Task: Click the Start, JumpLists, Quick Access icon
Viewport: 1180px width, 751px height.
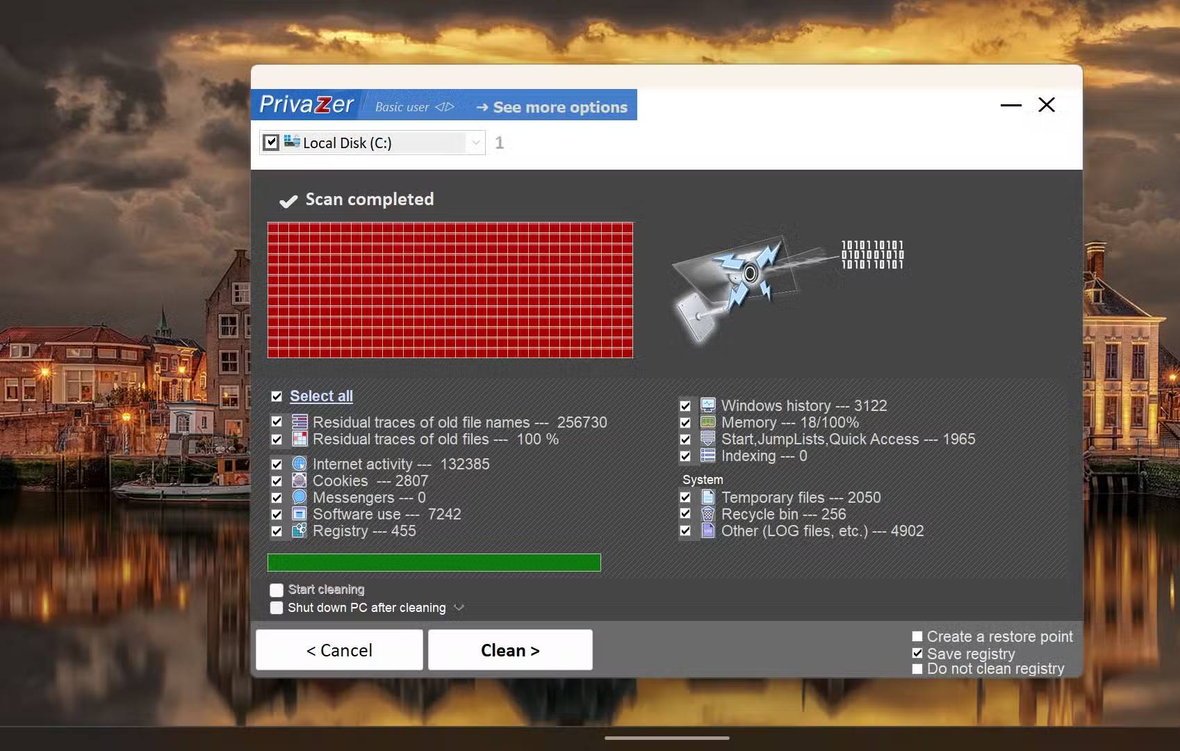Action: [x=708, y=439]
